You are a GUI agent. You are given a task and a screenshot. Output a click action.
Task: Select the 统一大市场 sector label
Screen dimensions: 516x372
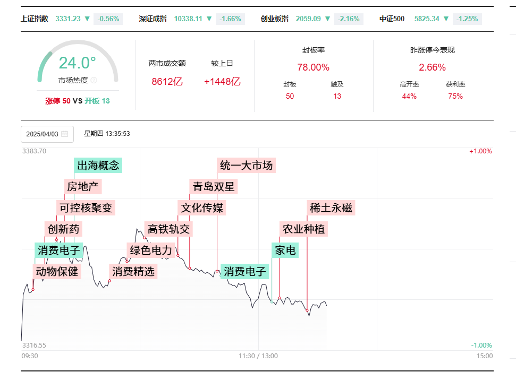point(246,165)
